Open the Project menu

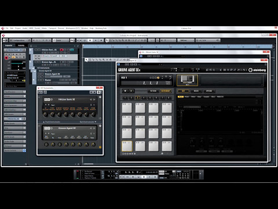pos(18,28)
